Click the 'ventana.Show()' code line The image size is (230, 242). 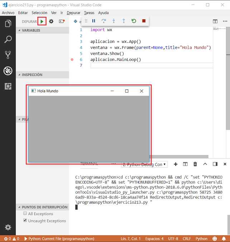[x=107, y=54]
